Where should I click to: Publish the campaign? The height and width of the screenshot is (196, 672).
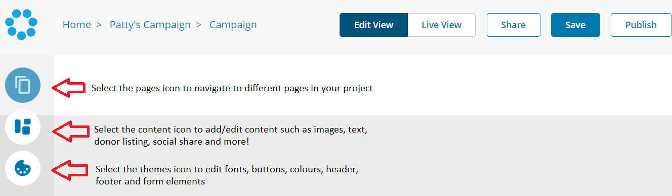641,25
